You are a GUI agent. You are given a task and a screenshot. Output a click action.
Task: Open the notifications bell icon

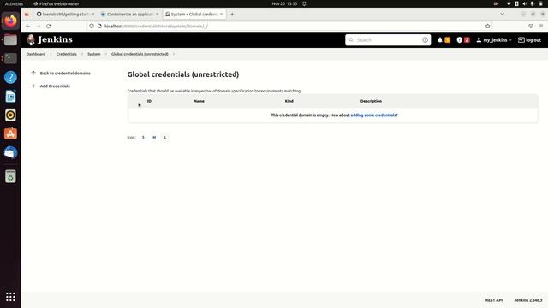pyautogui.click(x=440, y=40)
